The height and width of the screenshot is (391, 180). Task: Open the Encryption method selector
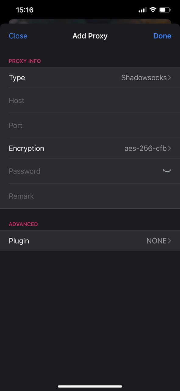click(x=90, y=148)
